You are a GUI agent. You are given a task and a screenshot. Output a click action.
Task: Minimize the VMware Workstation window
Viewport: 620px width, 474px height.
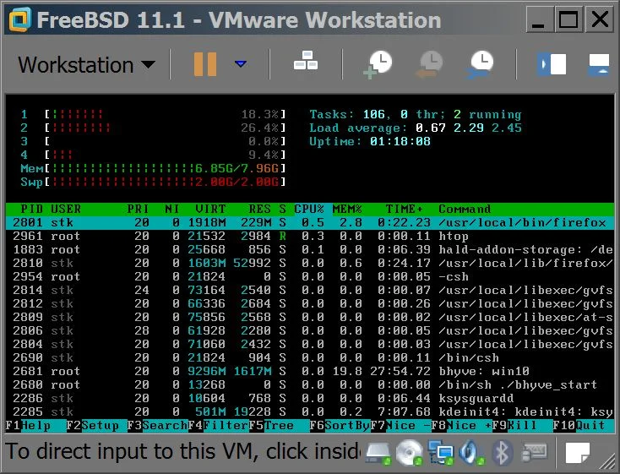[x=540, y=19]
